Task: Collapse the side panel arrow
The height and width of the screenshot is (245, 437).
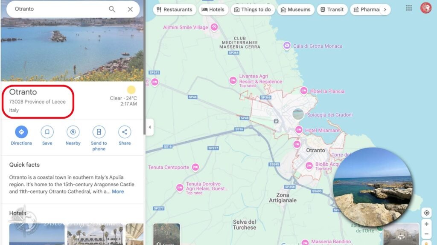Action: point(150,127)
